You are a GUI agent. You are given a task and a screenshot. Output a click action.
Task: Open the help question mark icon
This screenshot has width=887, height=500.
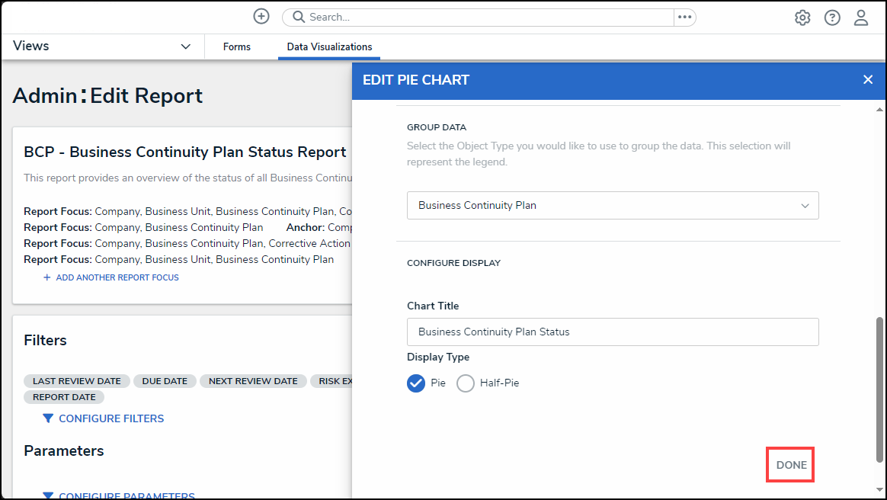pyautogui.click(x=832, y=18)
